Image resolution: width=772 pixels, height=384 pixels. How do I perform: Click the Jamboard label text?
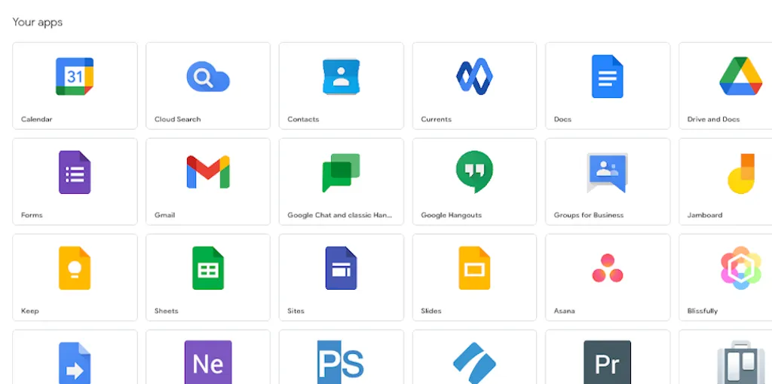click(705, 215)
